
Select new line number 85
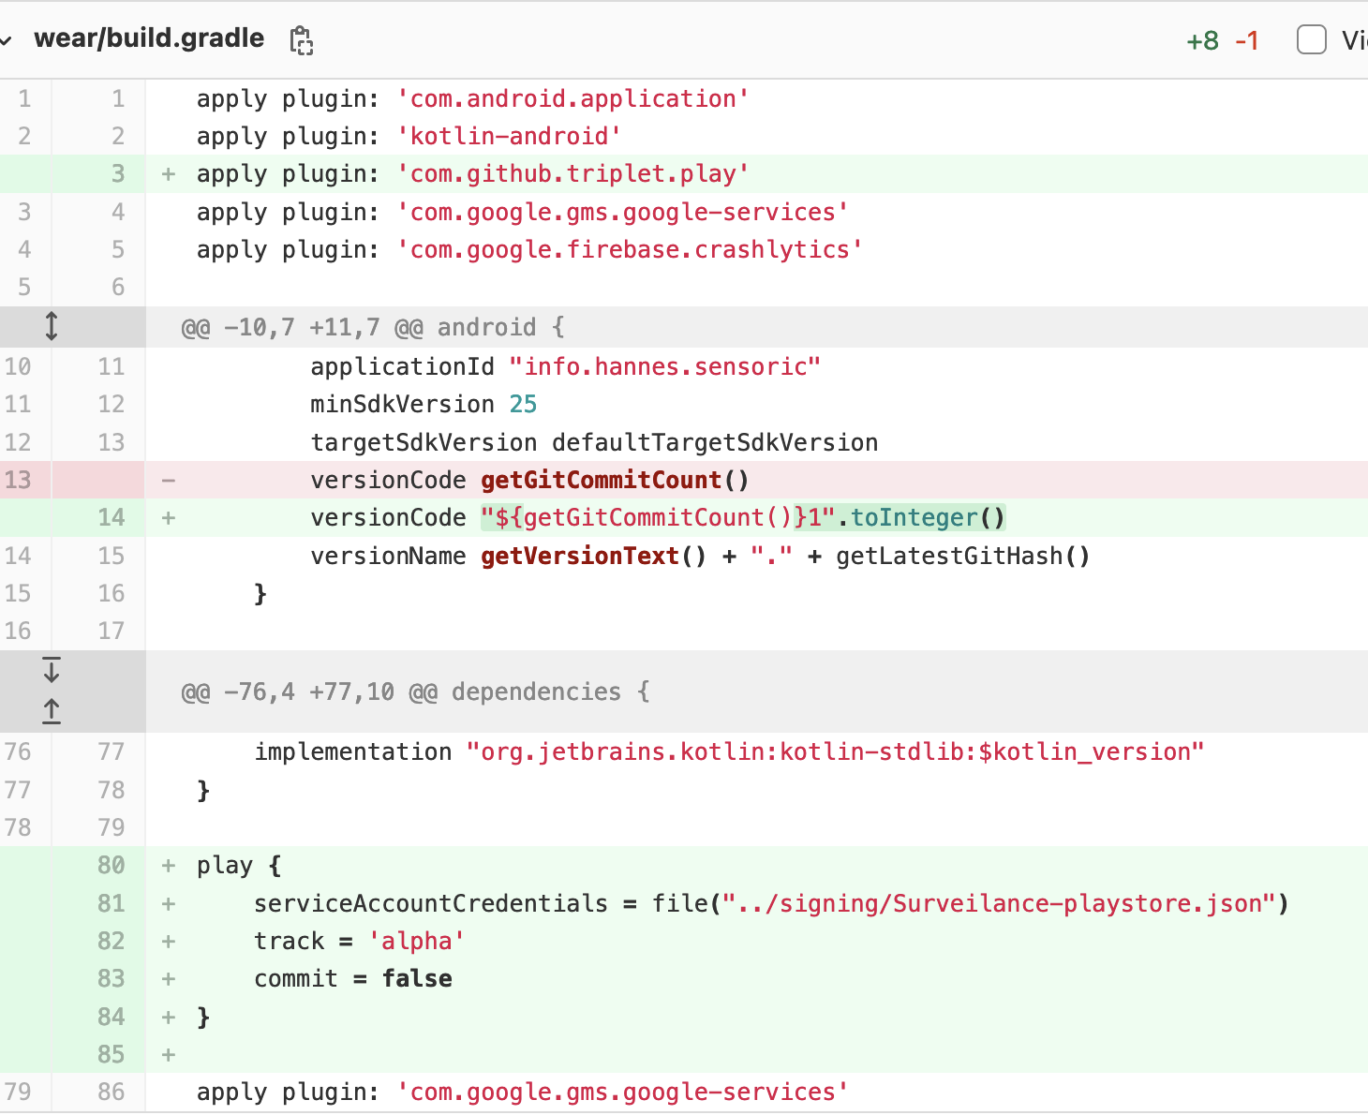coord(111,1054)
